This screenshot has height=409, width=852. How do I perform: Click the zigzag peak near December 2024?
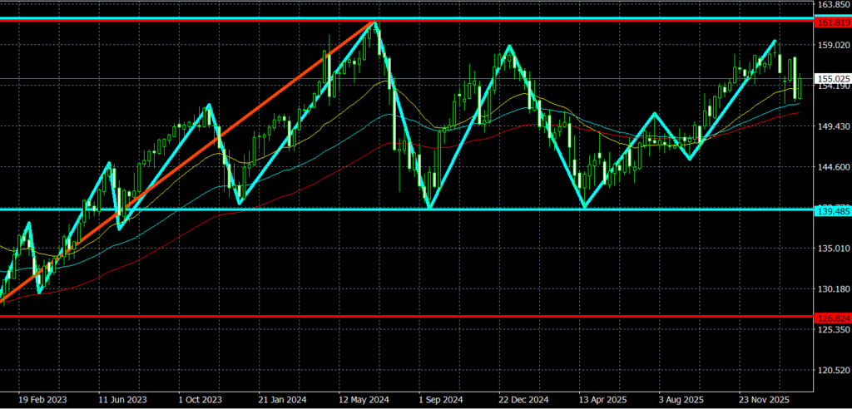tap(509, 47)
